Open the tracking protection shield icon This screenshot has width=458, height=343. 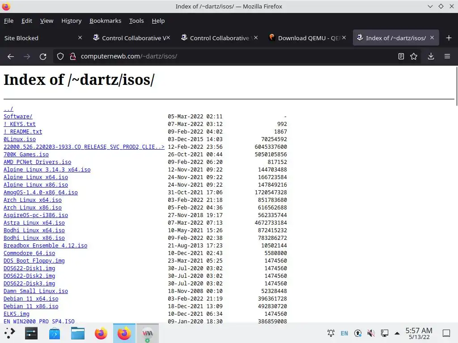click(60, 56)
